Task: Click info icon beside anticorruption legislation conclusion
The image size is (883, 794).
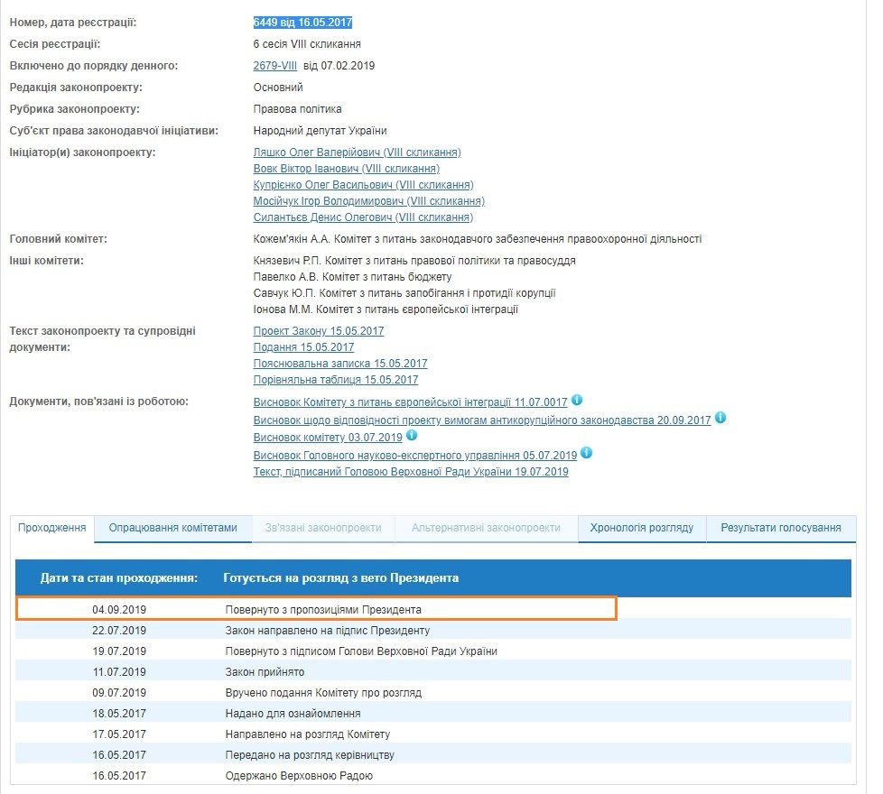Action: coord(720,419)
